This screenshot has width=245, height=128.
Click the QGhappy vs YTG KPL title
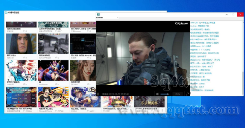click(19, 109)
